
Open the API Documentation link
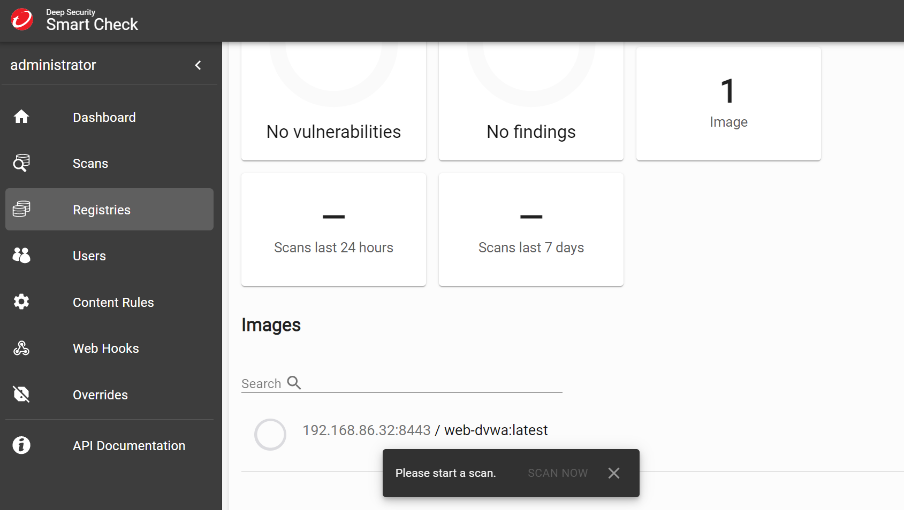[109, 445]
